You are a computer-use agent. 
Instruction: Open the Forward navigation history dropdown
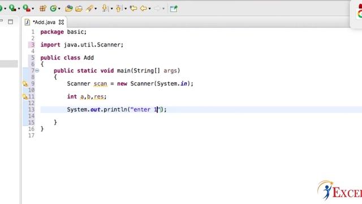163,9
